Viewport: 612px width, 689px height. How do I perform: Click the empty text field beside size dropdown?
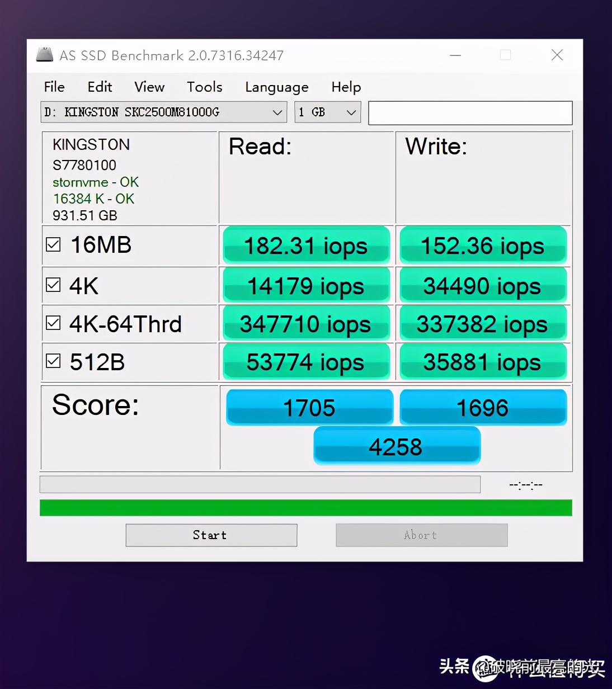[470, 112]
